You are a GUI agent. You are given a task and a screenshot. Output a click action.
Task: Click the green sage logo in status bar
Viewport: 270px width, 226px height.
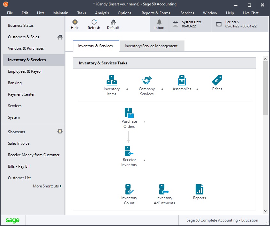coord(12,220)
